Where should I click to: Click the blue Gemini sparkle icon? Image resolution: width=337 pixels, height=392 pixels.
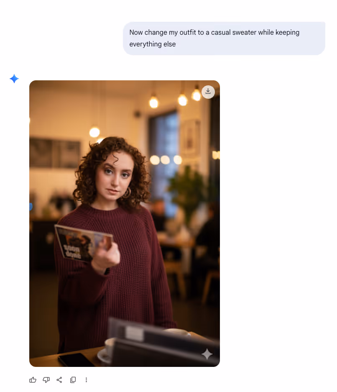tap(14, 79)
